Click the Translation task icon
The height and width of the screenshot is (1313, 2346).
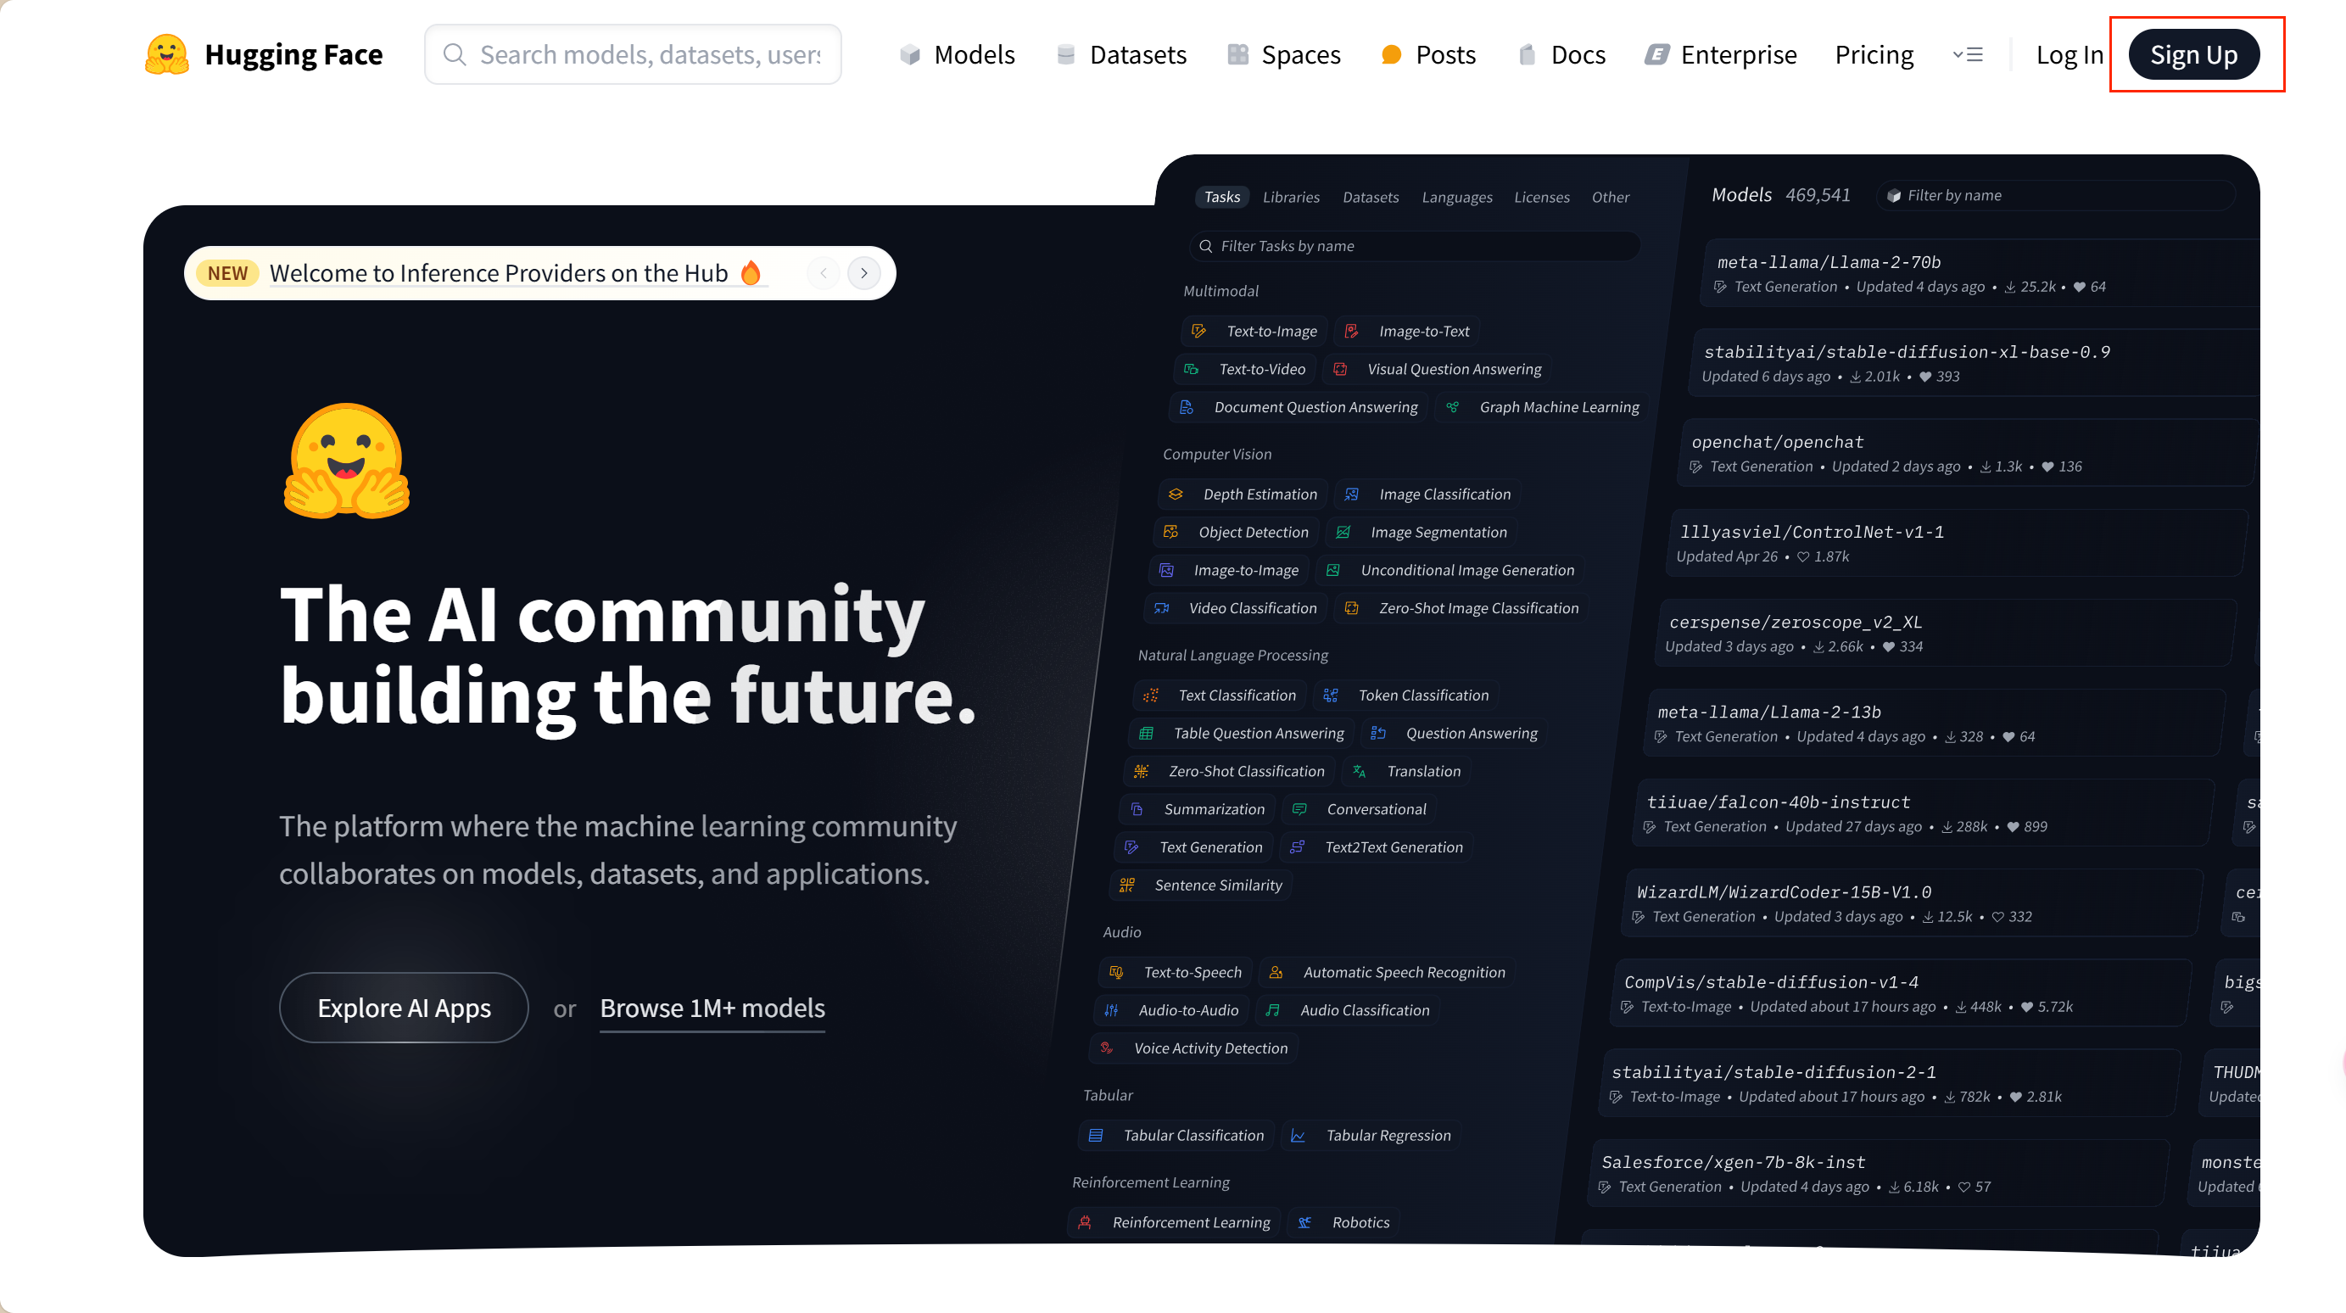point(1360,772)
